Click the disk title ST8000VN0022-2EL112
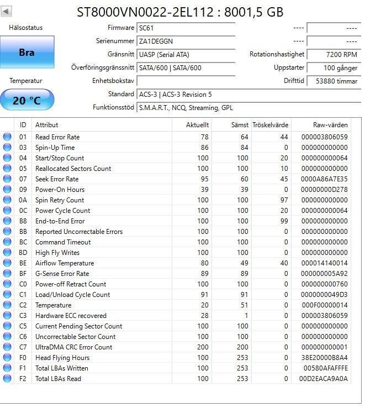This screenshot has width=365, height=407. click(x=145, y=12)
